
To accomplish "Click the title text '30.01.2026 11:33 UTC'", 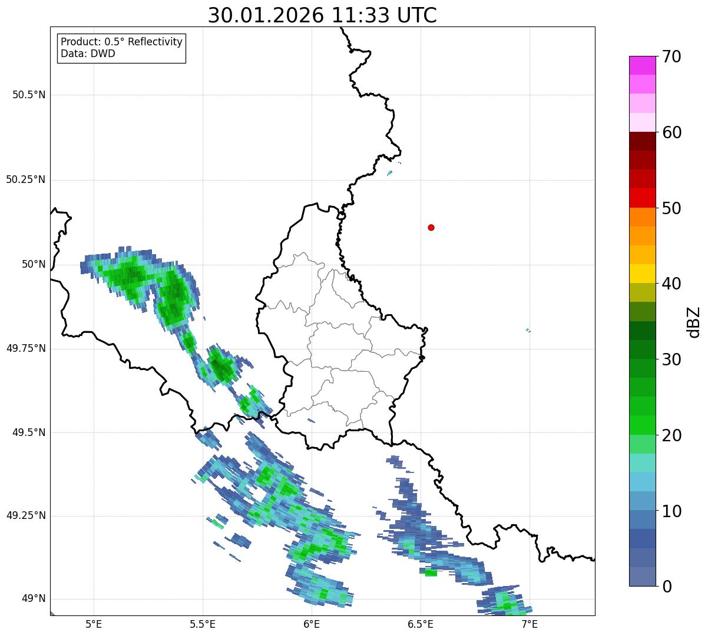I will coord(322,15).
